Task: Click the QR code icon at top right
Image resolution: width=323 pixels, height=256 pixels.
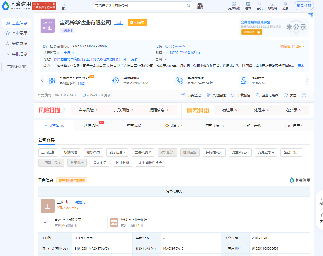Action: click(311, 15)
